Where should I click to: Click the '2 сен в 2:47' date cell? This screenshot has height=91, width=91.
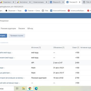point(58,63)
